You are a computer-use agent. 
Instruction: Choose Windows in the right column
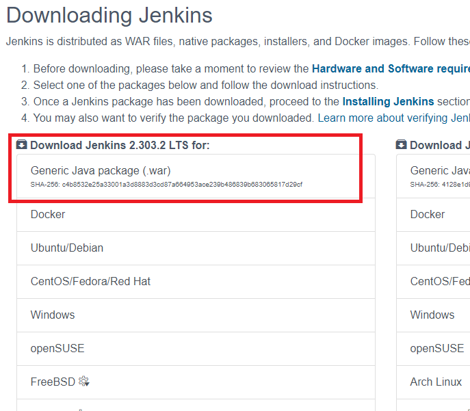click(x=434, y=315)
